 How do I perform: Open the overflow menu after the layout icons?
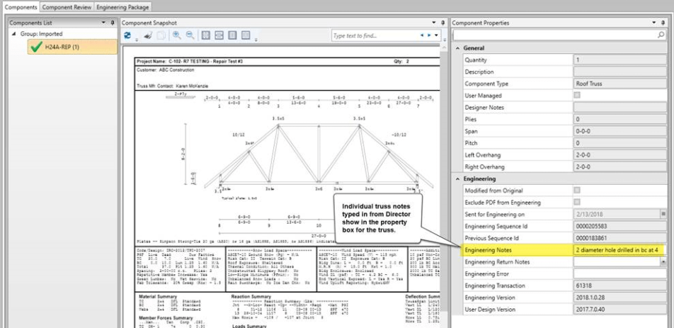pyautogui.click(x=256, y=39)
